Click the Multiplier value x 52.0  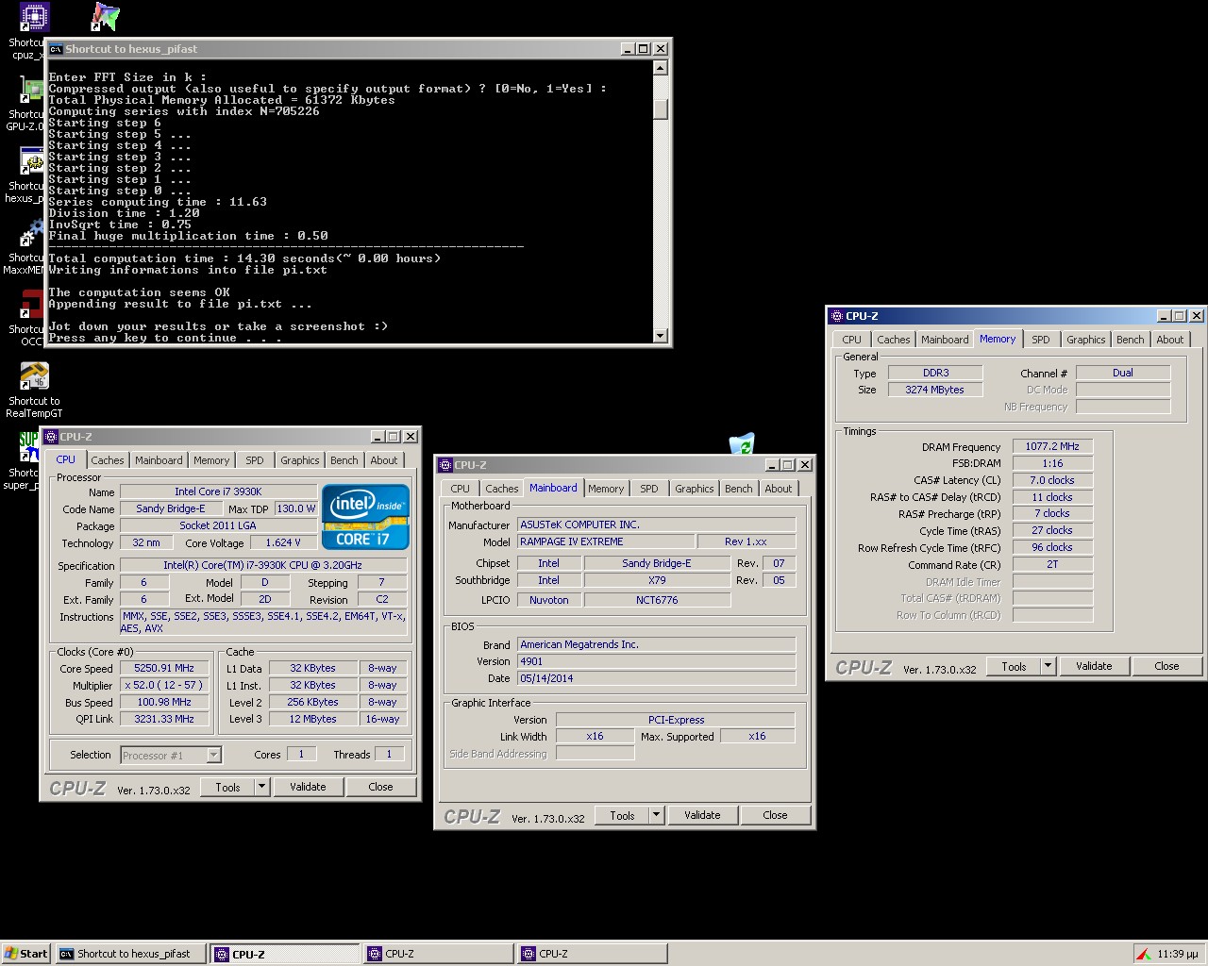pos(164,685)
